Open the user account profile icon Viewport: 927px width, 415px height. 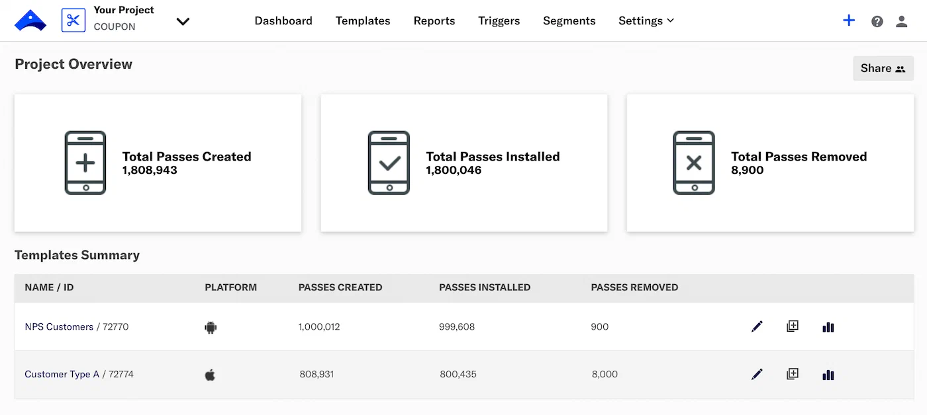[901, 21]
